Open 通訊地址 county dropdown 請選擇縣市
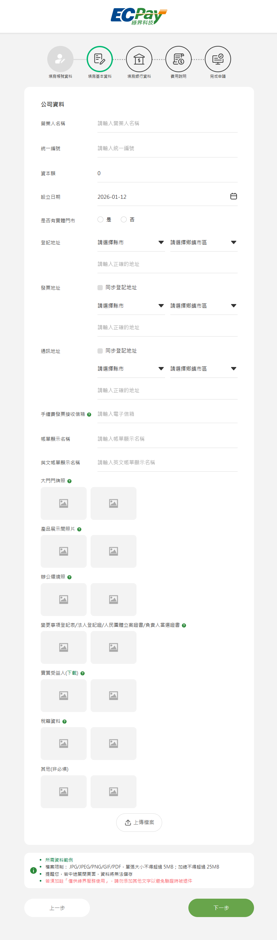The width and height of the screenshot is (277, 940). click(131, 369)
